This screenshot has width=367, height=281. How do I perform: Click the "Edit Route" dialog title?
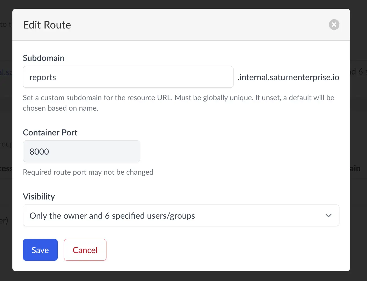47,25
